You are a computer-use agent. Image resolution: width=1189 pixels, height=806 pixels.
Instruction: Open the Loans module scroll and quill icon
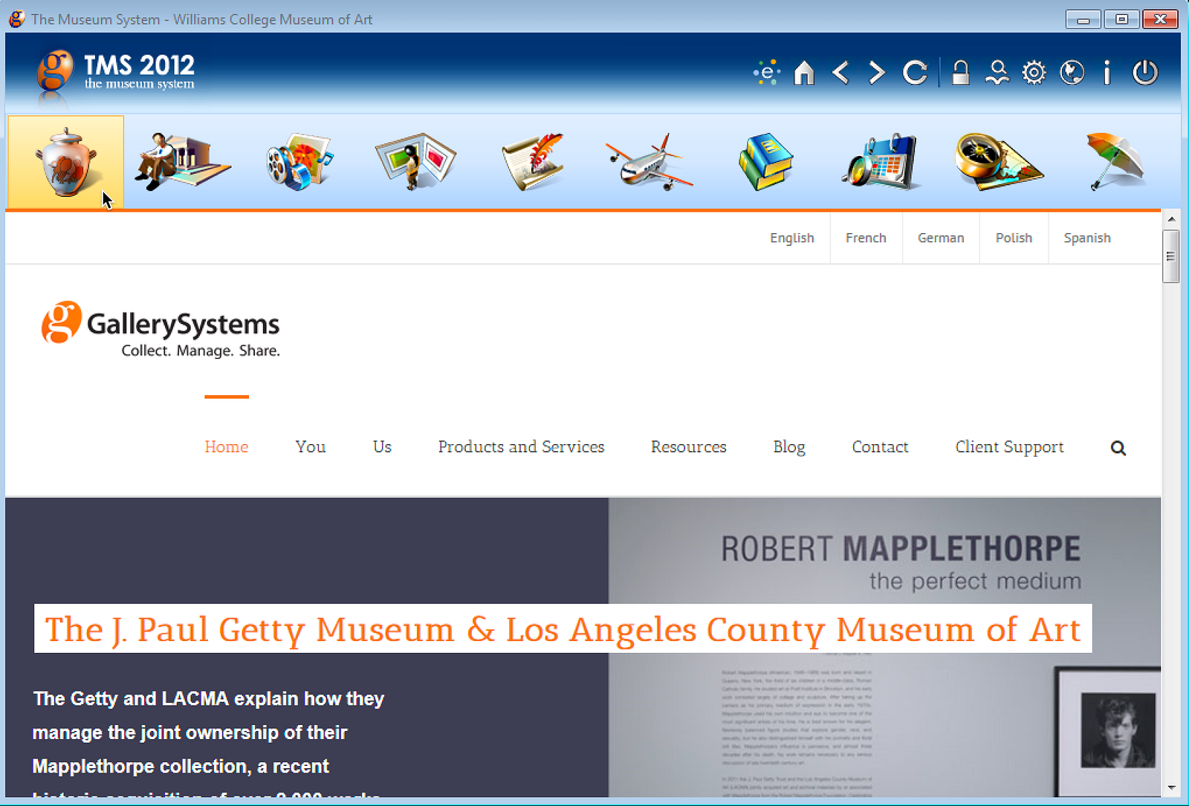tap(532, 161)
